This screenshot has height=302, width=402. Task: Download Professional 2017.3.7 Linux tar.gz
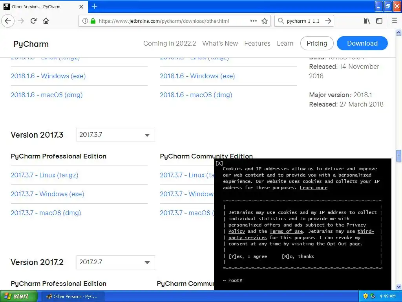(x=44, y=175)
